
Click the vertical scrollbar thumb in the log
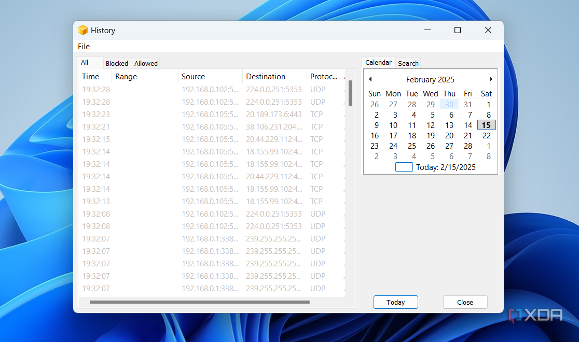click(350, 93)
